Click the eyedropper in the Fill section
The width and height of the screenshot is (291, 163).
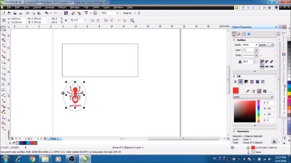pyautogui.click(x=247, y=91)
